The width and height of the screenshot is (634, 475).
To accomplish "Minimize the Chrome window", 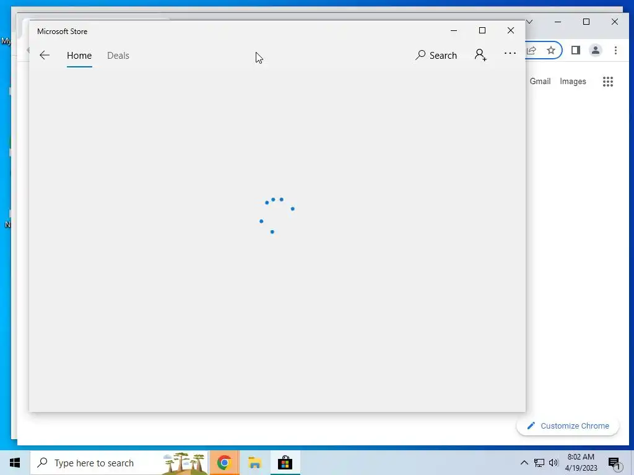I will tap(558, 22).
